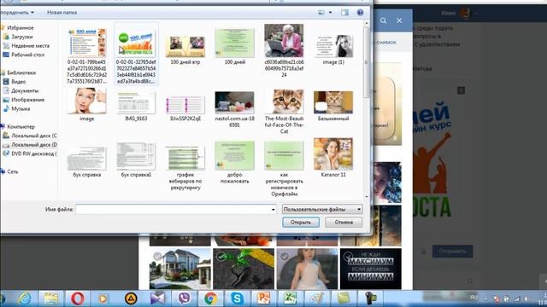Viewport: 547px width, 307px height.
Task: Tick the check circle on house photo
Action: point(157,256)
